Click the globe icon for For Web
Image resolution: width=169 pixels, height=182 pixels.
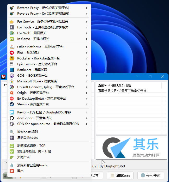pyautogui.click(x=12, y=33)
